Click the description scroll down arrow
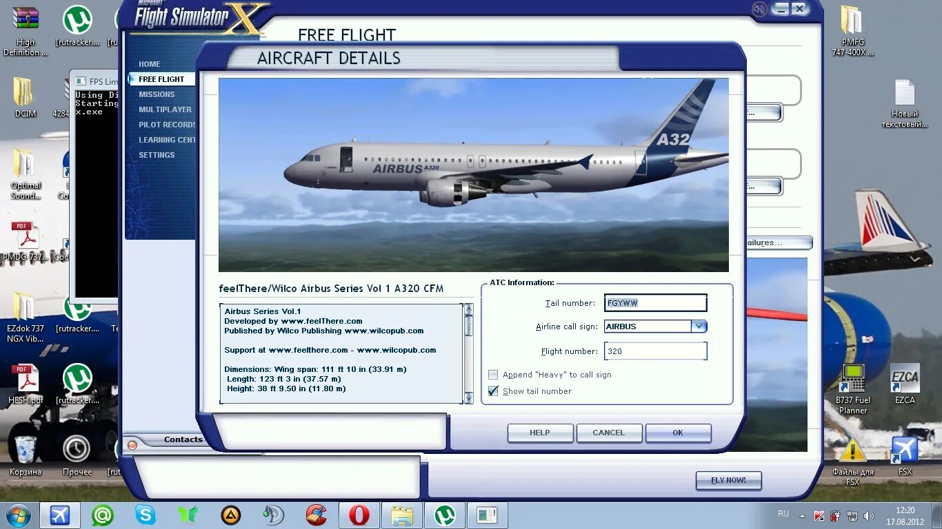Viewport: 942px width, 529px height. [x=469, y=398]
